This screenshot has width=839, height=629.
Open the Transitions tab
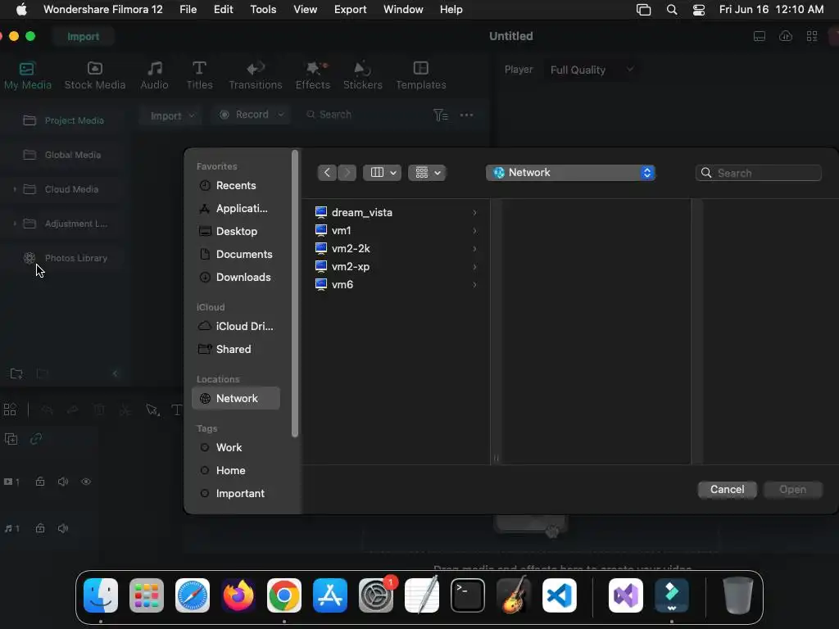(256, 75)
